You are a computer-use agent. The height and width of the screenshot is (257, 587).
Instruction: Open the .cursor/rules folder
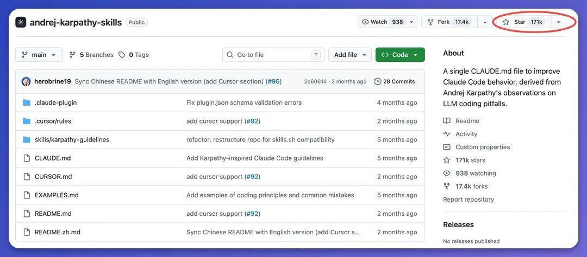[53, 121]
